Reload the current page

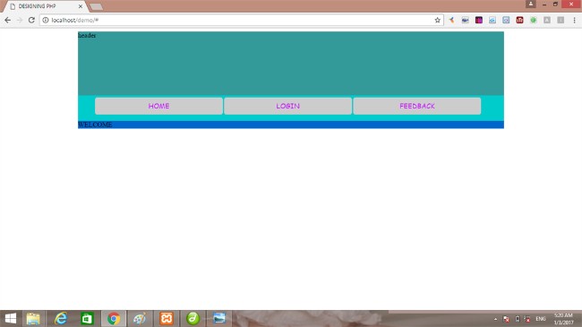point(31,20)
